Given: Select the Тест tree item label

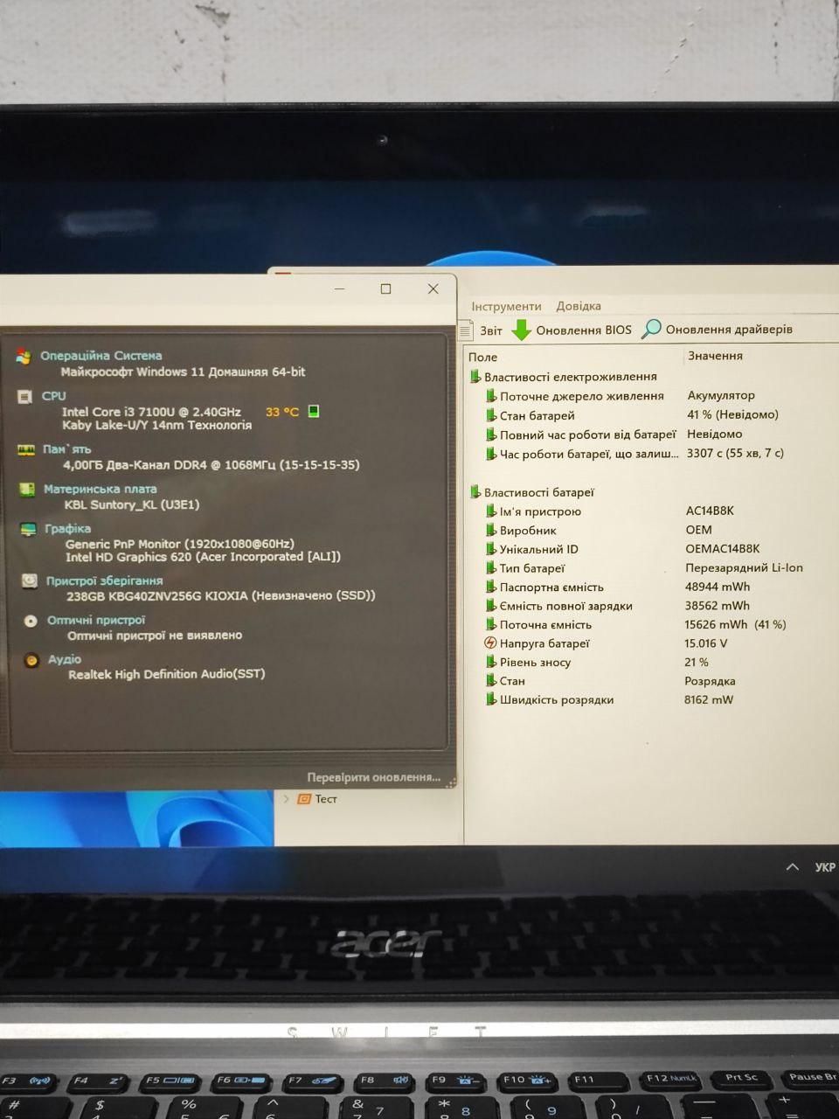Looking at the screenshot, I should pyautogui.click(x=326, y=799).
